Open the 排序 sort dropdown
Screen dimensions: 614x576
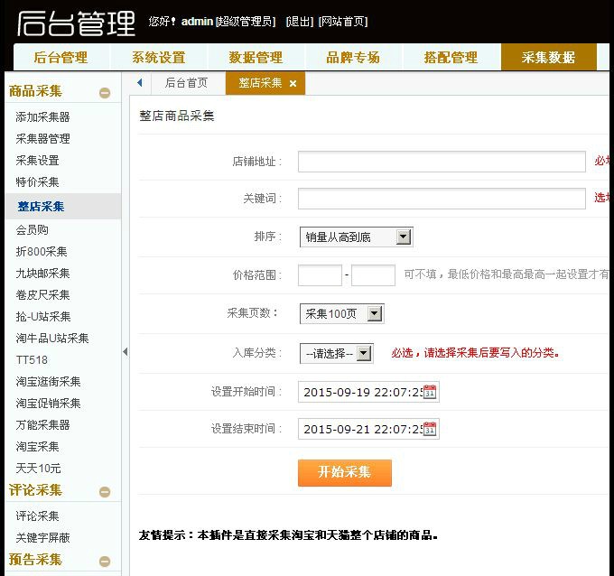click(356, 237)
